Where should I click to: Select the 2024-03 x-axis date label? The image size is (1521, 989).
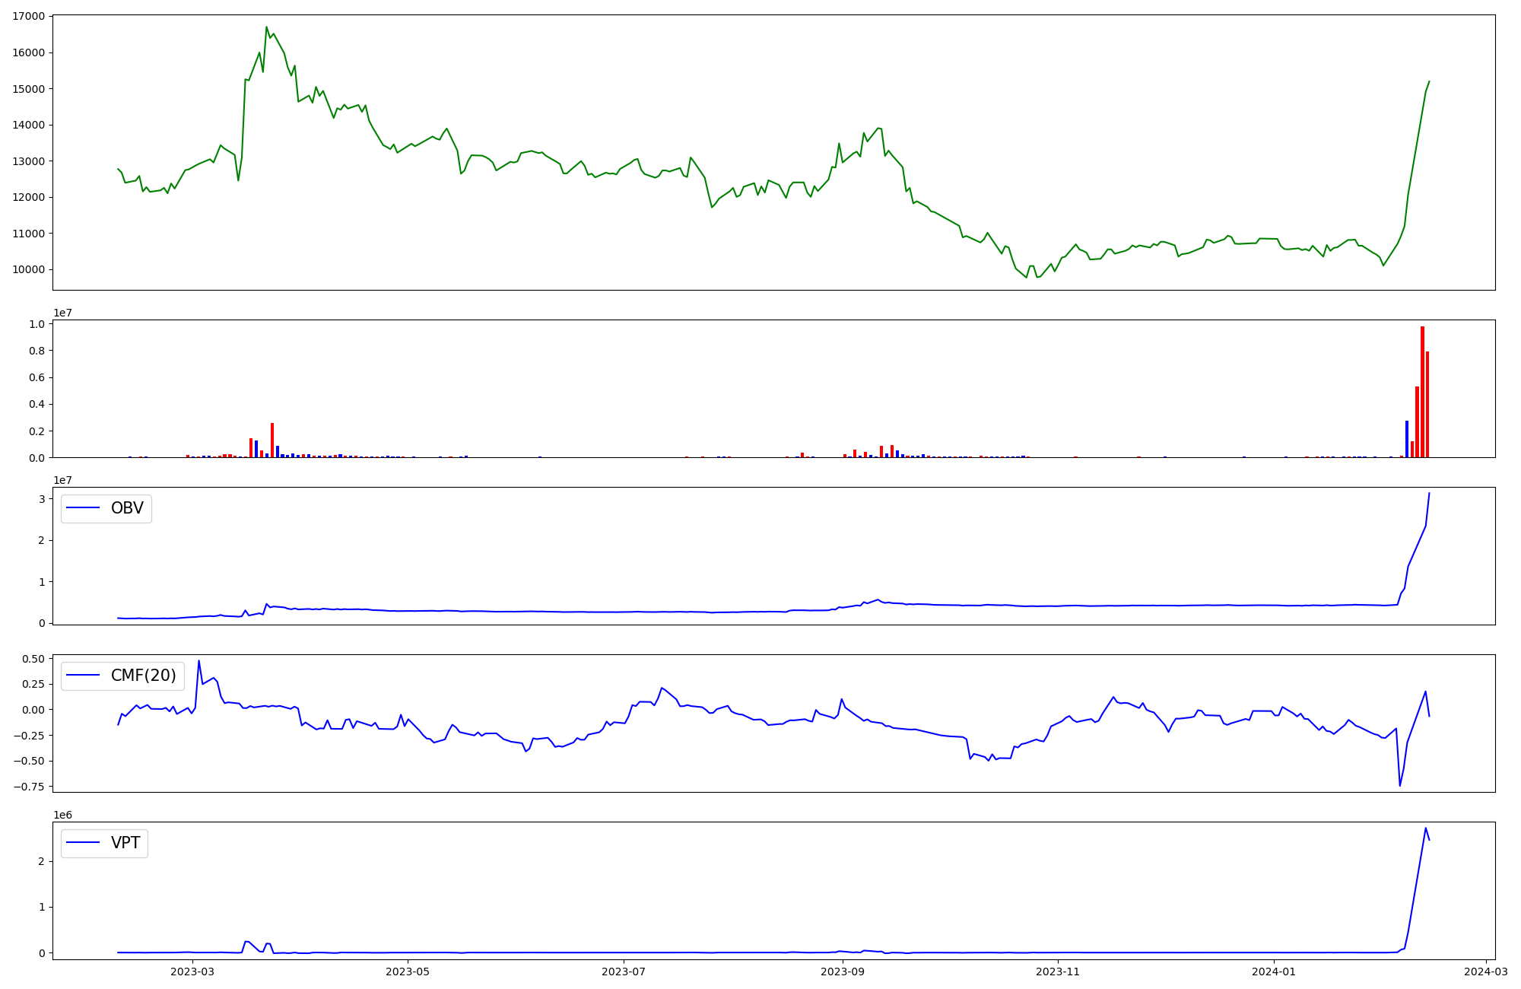click(1486, 972)
